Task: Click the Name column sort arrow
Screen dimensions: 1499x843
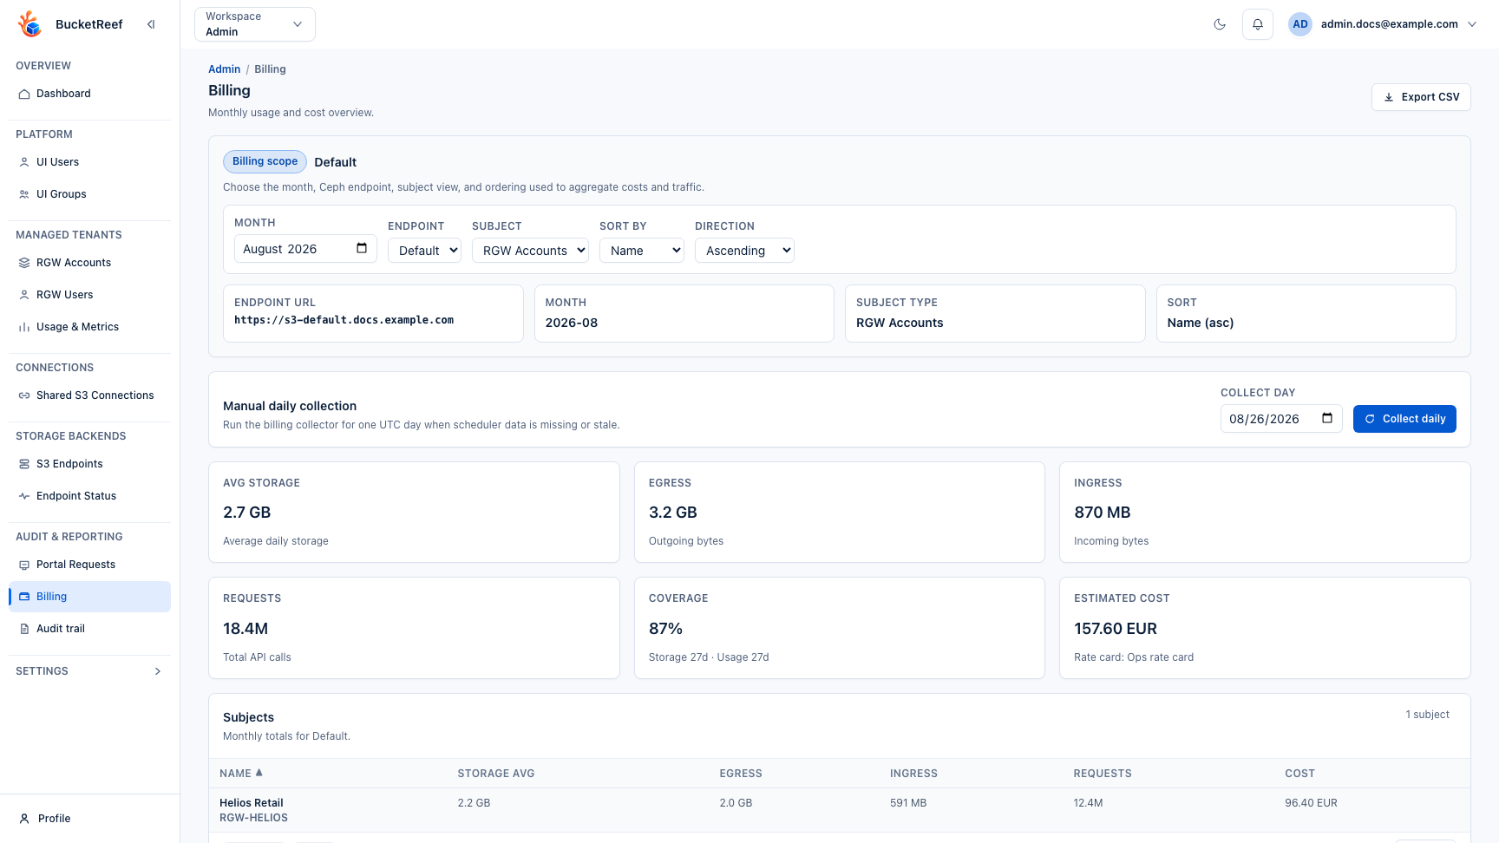Action: (x=259, y=773)
